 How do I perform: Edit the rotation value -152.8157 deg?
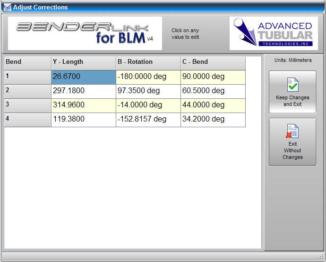click(148, 119)
